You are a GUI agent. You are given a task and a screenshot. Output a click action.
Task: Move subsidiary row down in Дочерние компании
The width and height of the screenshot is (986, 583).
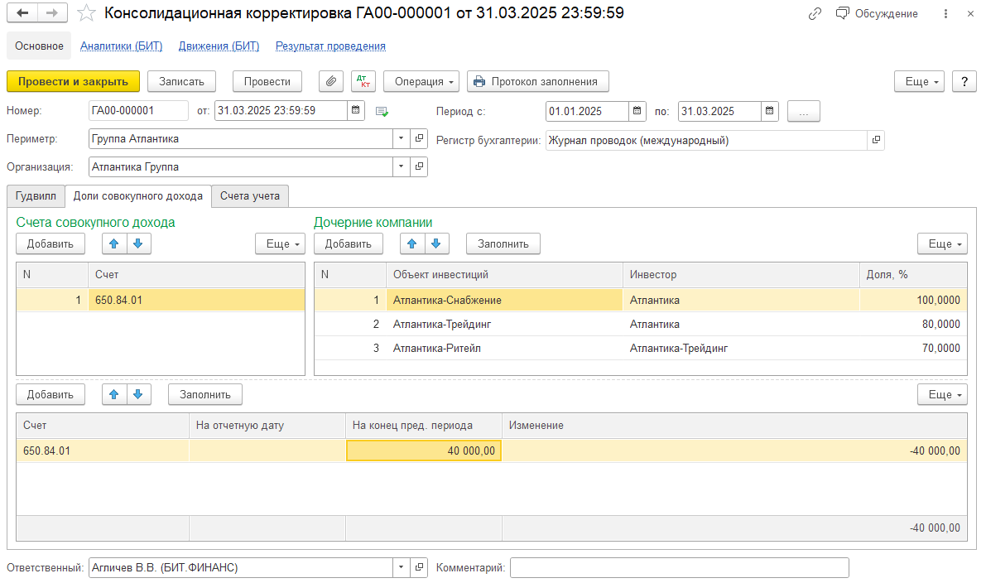point(436,243)
